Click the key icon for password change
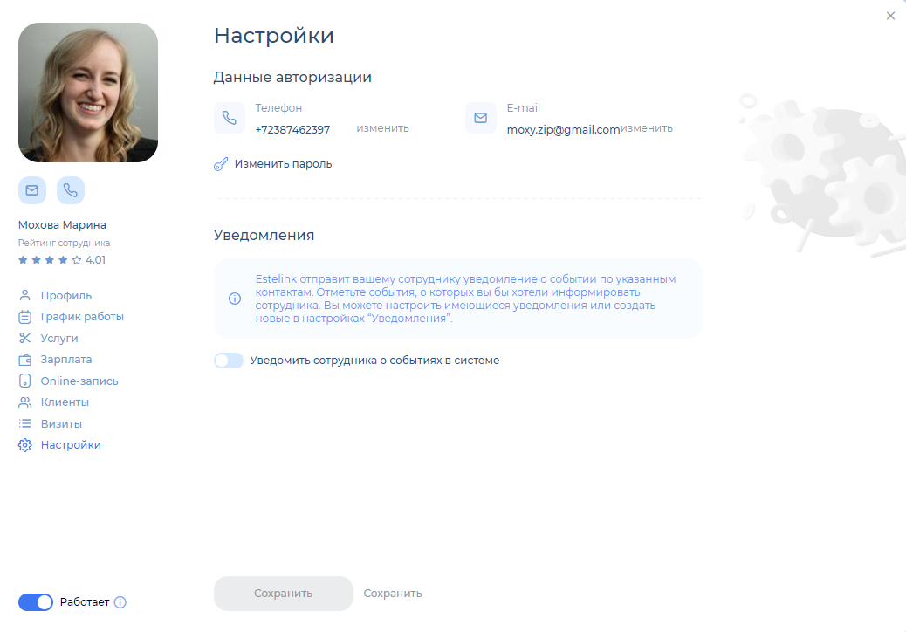Screen dimensions: 906x632 [221, 164]
